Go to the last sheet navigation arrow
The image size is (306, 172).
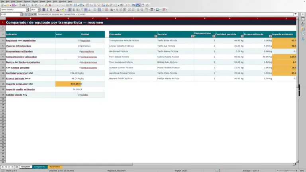12,167
